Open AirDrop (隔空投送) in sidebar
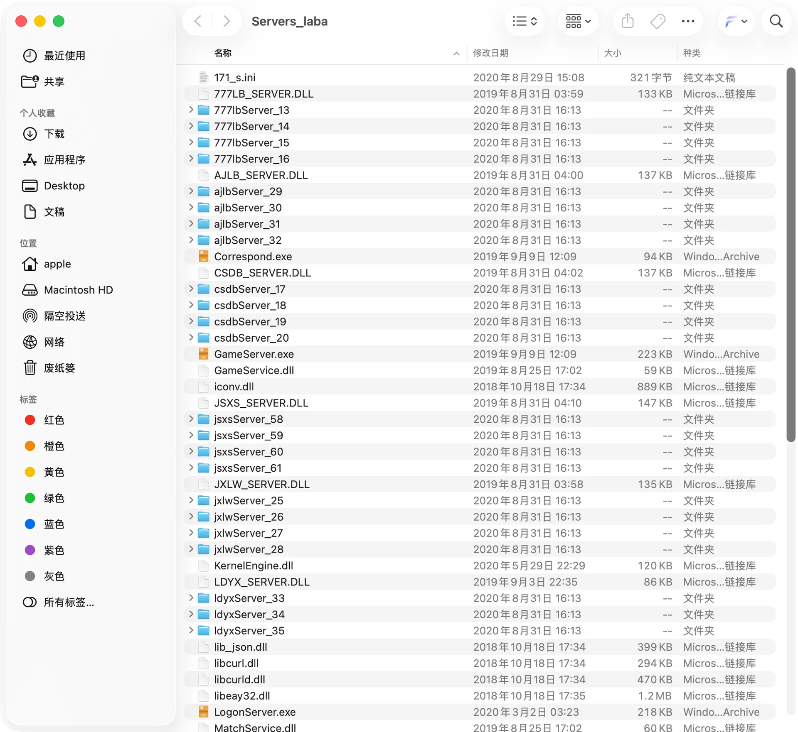 [x=54, y=316]
